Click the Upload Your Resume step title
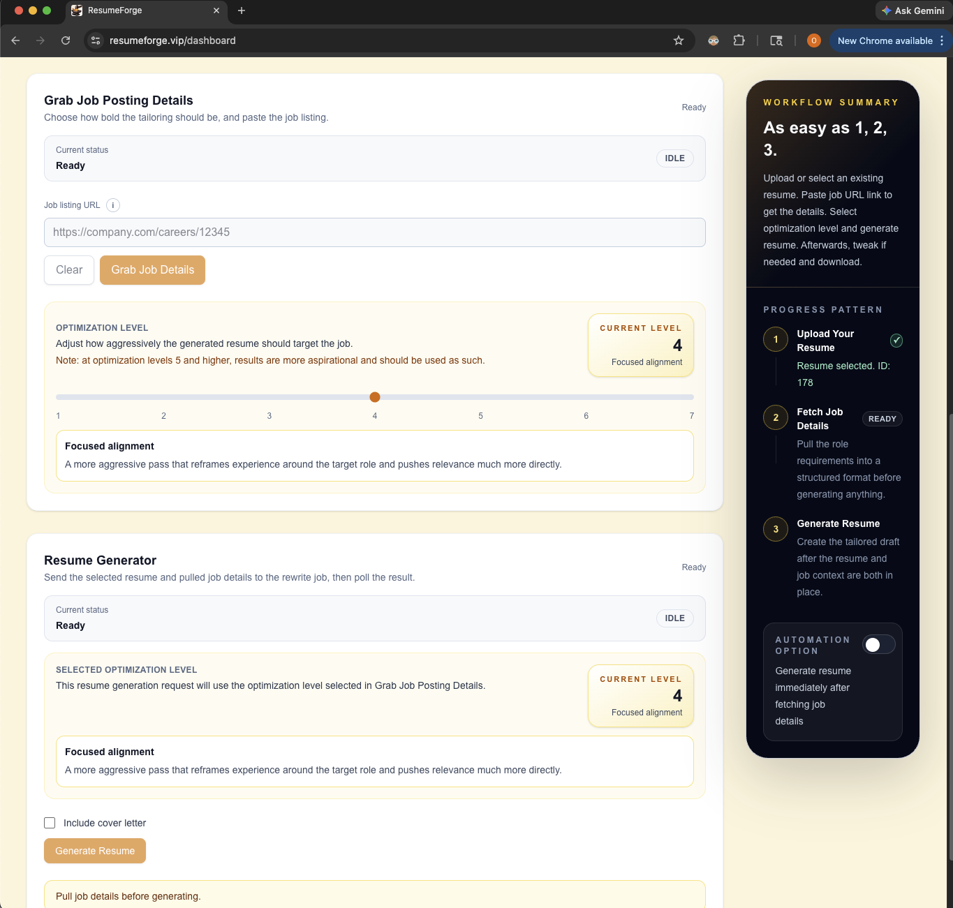Image resolution: width=953 pixels, height=908 pixels. [x=825, y=341]
